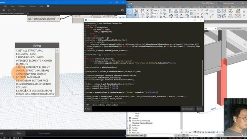The width and height of the screenshot is (247, 139).
Task: Click the Dynamo save toolbar icon
Action: (x=9, y=10)
